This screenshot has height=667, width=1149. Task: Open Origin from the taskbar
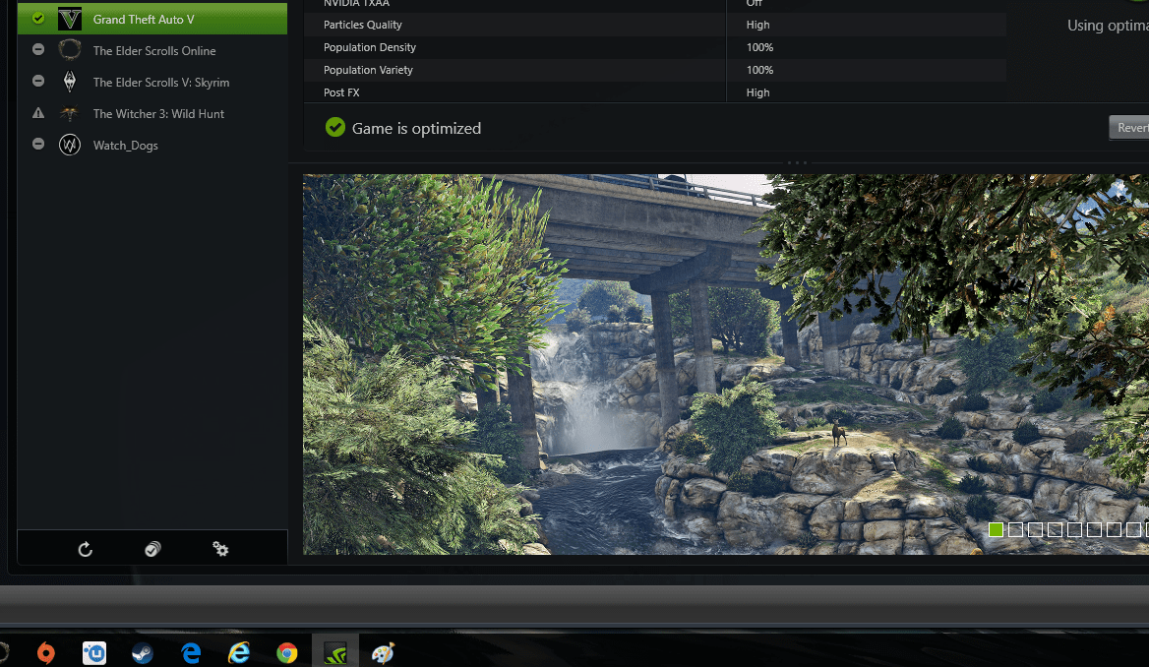pyautogui.click(x=45, y=652)
